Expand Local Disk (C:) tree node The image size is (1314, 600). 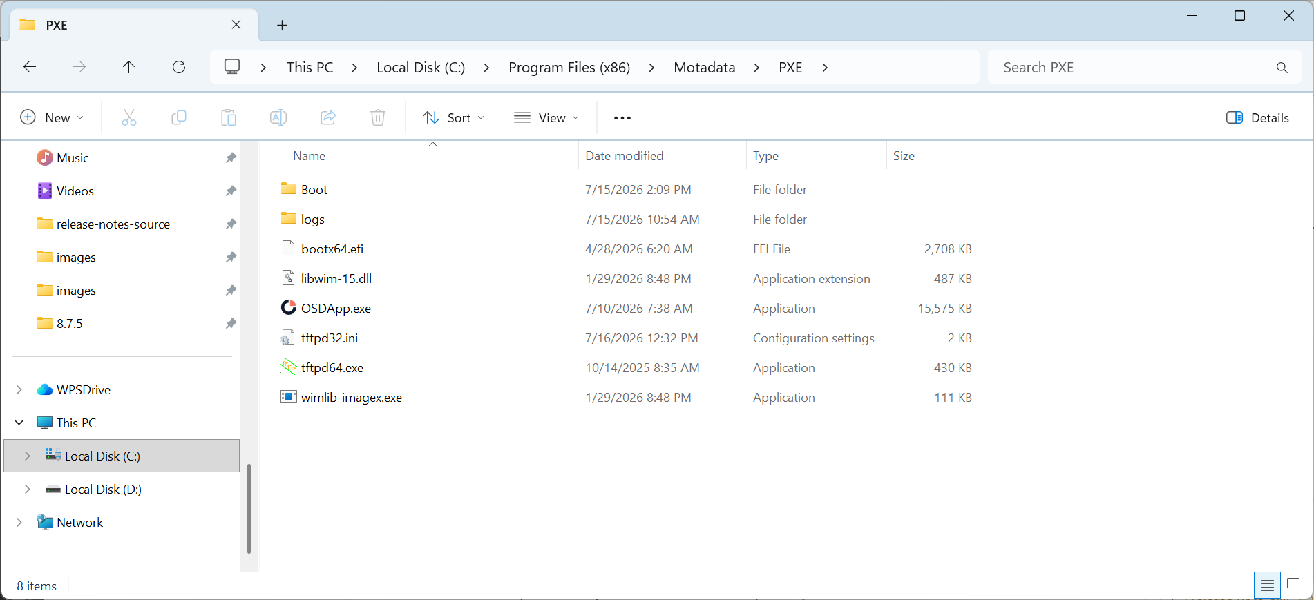click(28, 456)
